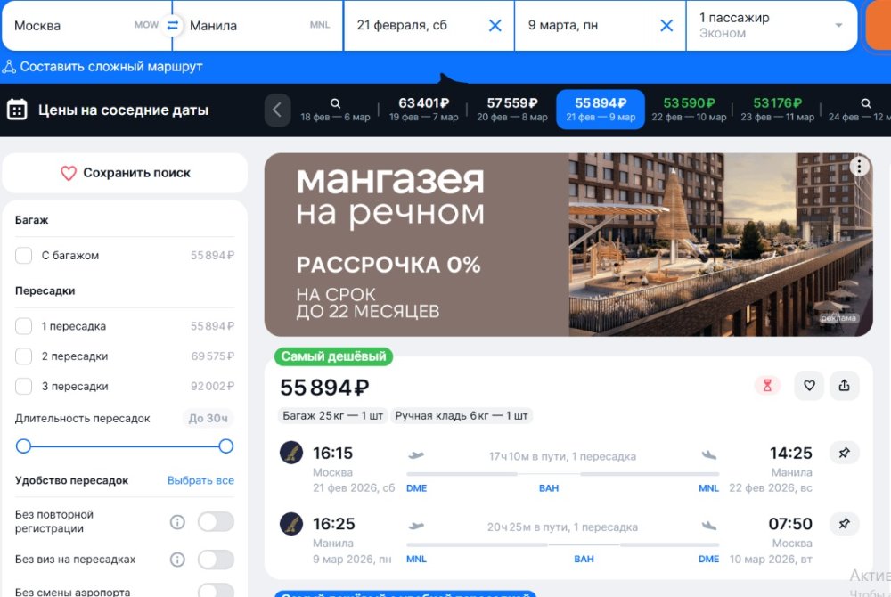
Task: Swap origin and destination cities icon
Action: [172, 26]
